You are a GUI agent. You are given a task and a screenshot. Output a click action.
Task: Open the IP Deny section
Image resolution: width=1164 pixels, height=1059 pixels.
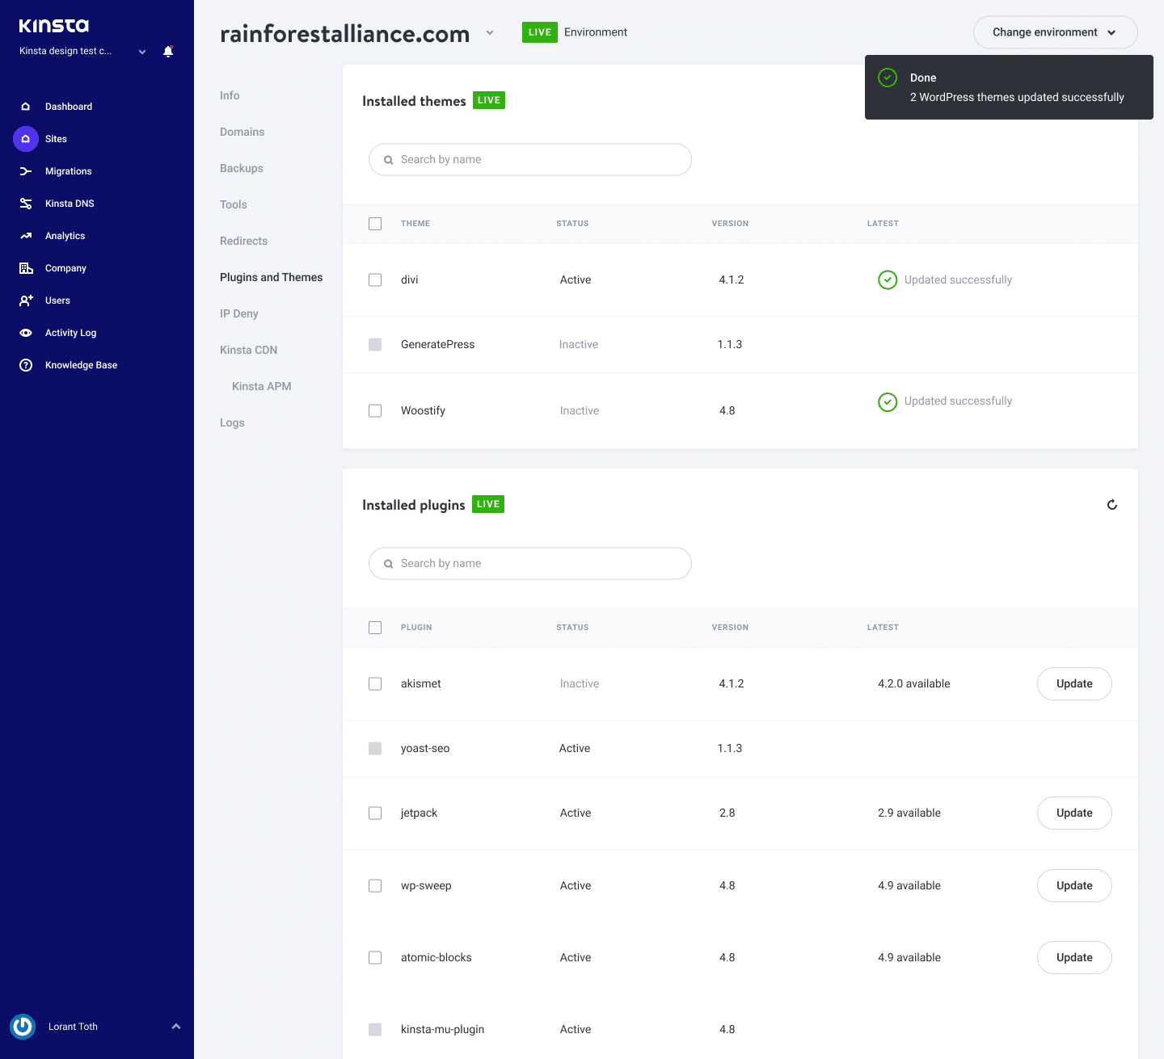[239, 313]
